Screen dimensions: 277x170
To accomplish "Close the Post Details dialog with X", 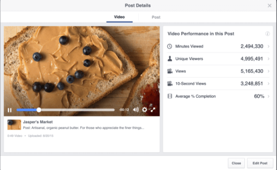I will 270,6.
